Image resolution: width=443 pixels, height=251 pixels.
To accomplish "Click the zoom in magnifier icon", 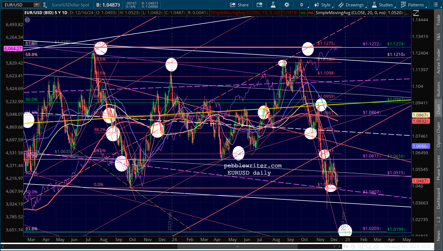I will [x=361, y=246].
